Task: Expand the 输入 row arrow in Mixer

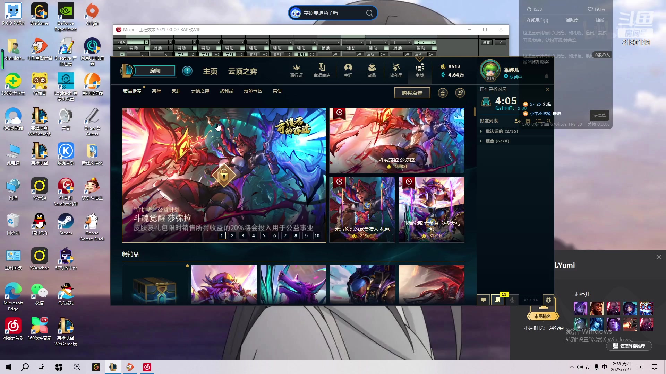Action: (x=118, y=42)
